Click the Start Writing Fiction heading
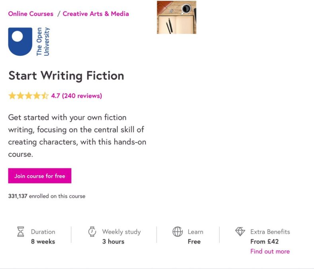This screenshot has width=314, height=269. click(66, 76)
